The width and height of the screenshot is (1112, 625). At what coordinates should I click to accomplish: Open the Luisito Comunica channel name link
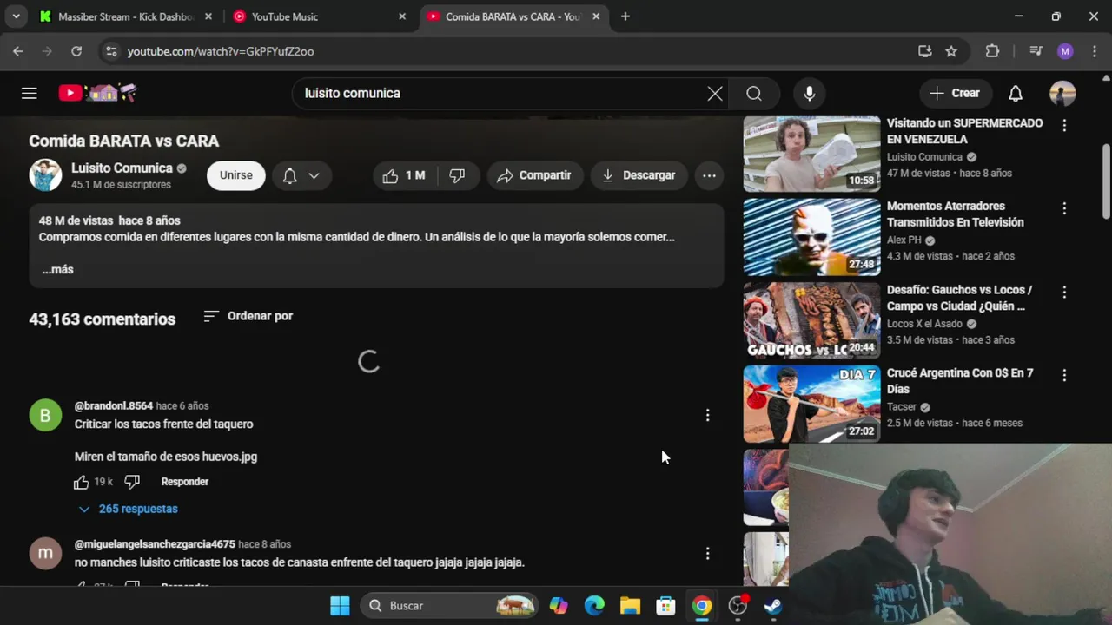point(122,168)
